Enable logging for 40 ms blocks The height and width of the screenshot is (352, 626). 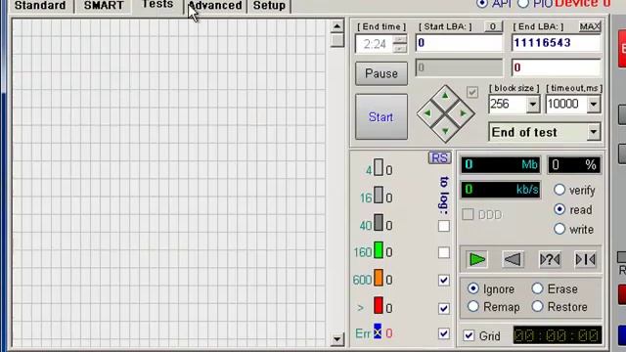(x=443, y=226)
